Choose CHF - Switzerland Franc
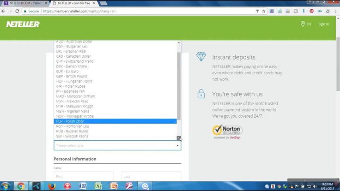The height and width of the screenshot is (191, 340). pos(115,61)
